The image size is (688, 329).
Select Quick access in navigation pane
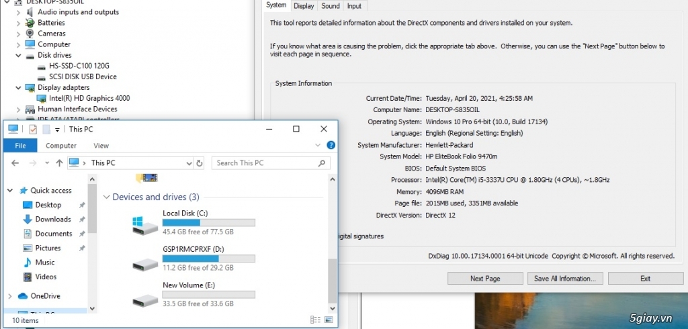coord(51,191)
